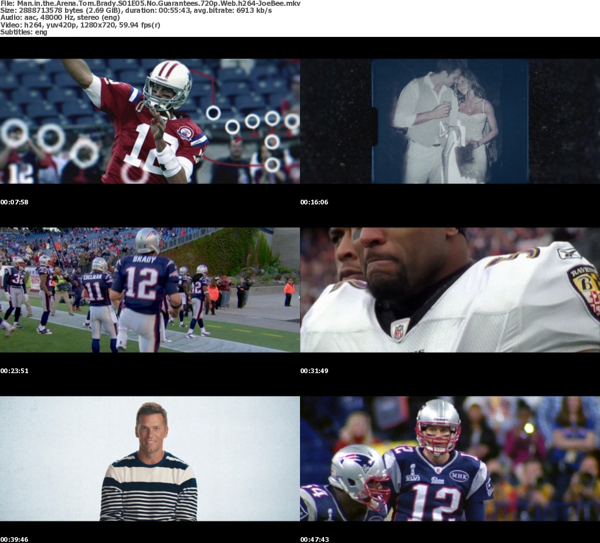The width and height of the screenshot is (600, 543).
Task: Click the navy jersey Super Bowl patch thumbnail
Action: tap(449, 459)
